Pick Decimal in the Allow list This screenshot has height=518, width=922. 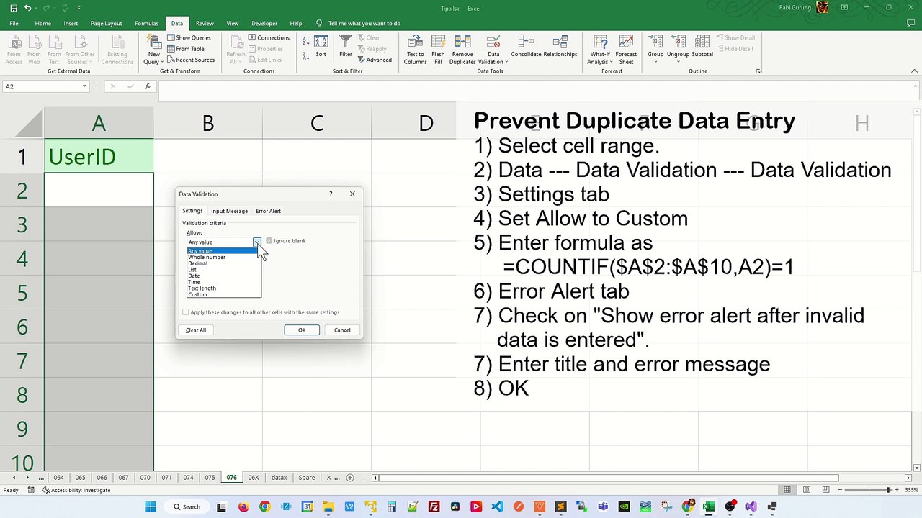(223, 263)
